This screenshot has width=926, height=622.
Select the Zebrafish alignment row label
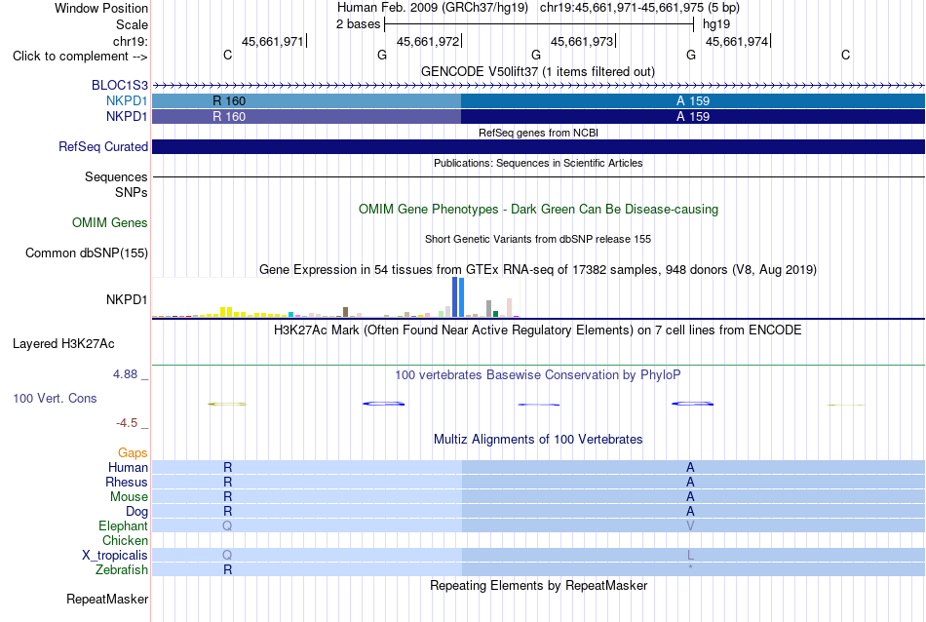point(122,569)
